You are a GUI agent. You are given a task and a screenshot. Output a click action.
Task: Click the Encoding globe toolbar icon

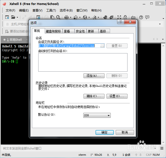(85, 17)
